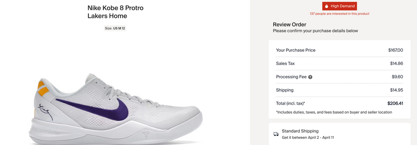
Task: Click the red High Demand badge
Action: click(340, 6)
